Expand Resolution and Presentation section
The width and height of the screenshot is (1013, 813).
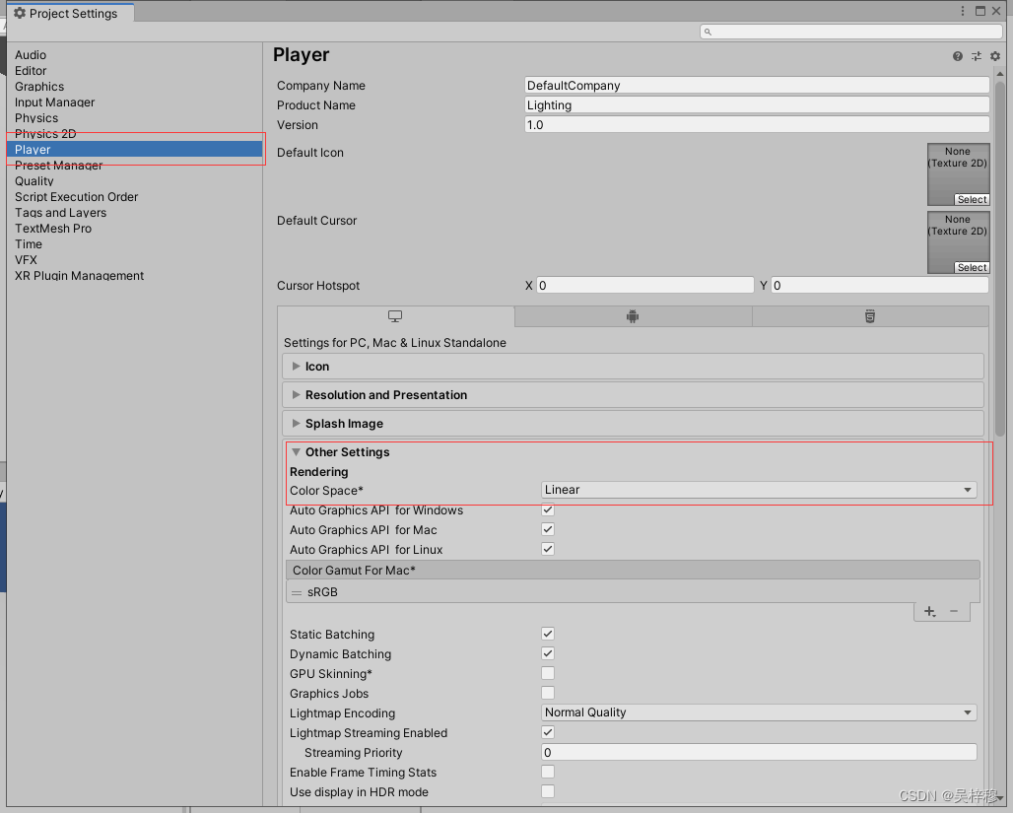tap(633, 395)
